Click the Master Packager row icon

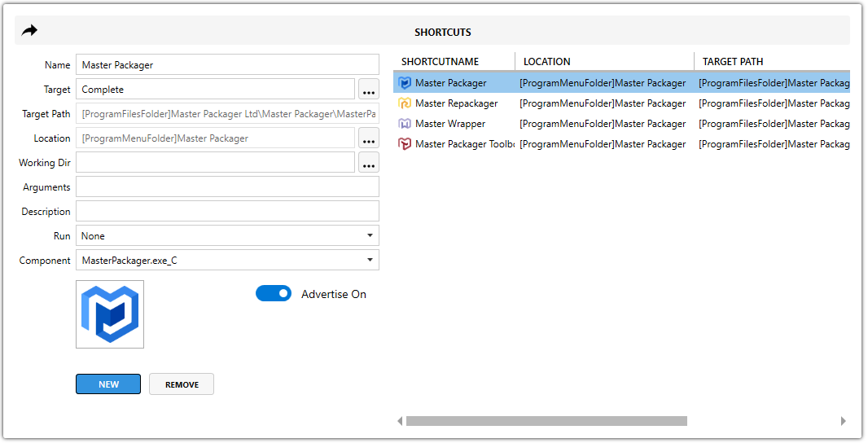click(405, 83)
